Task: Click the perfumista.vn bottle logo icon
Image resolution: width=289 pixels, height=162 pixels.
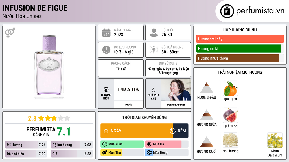Action: point(226,11)
